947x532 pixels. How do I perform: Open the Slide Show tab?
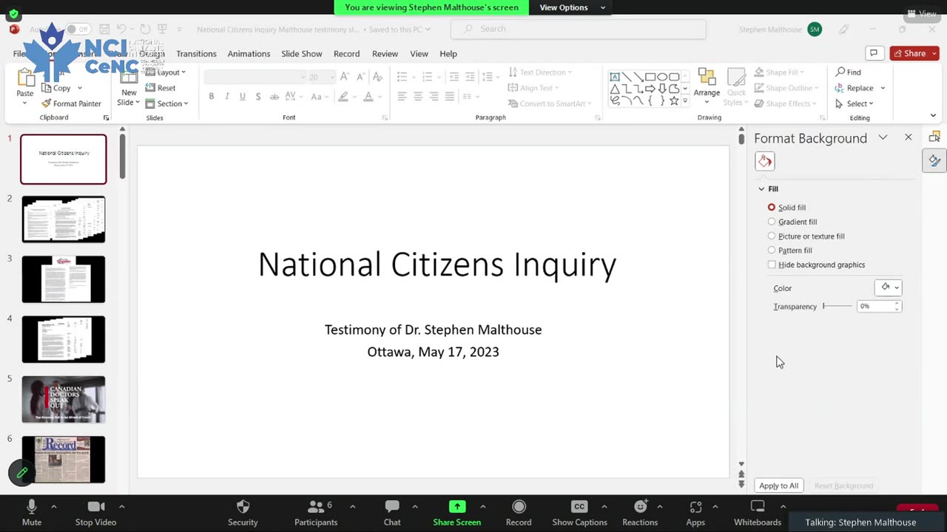(x=301, y=54)
